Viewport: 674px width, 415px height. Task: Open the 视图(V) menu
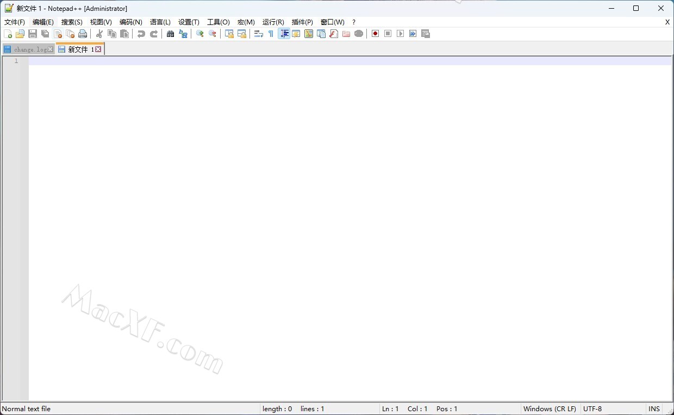click(101, 22)
